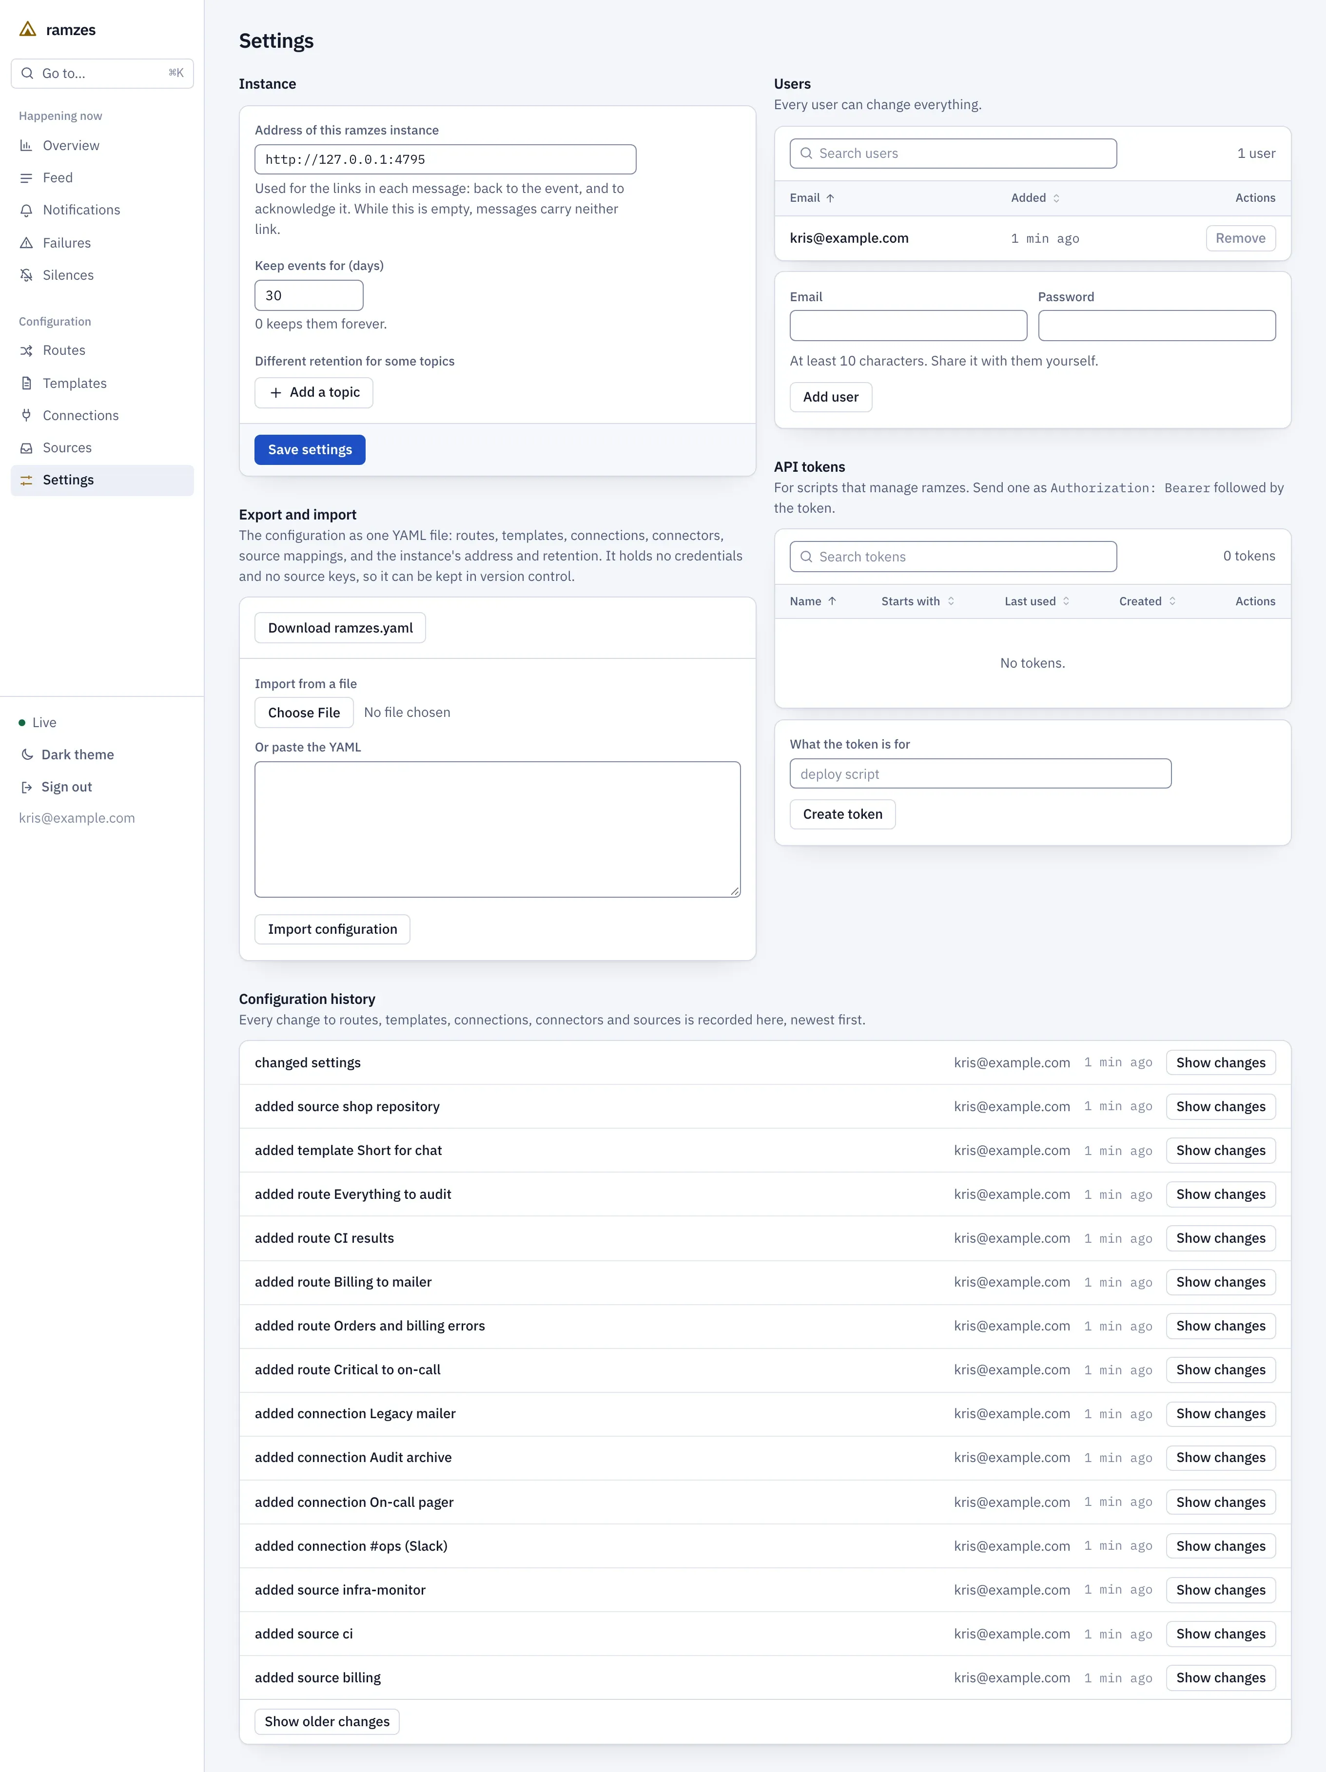Focus the Keep events days field
The width and height of the screenshot is (1326, 1772).
pos(309,296)
